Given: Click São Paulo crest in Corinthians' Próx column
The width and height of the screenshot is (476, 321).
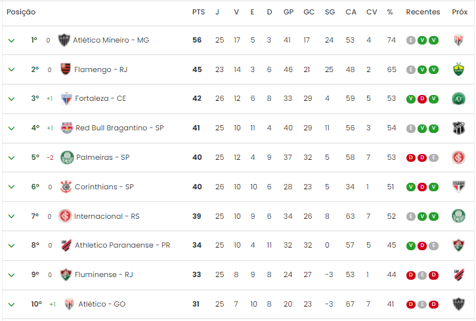Looking at the screenshot, I should (x=459, y=187).
